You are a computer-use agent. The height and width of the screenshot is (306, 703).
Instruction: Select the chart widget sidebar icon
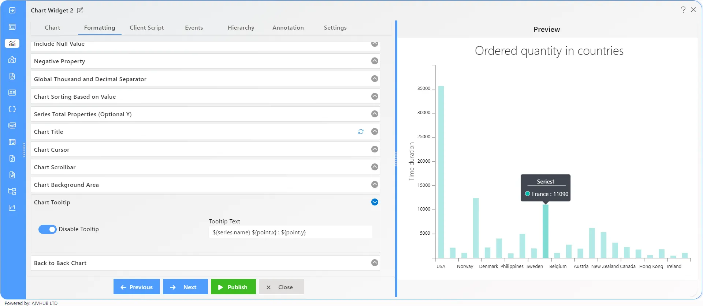point(12,43)
